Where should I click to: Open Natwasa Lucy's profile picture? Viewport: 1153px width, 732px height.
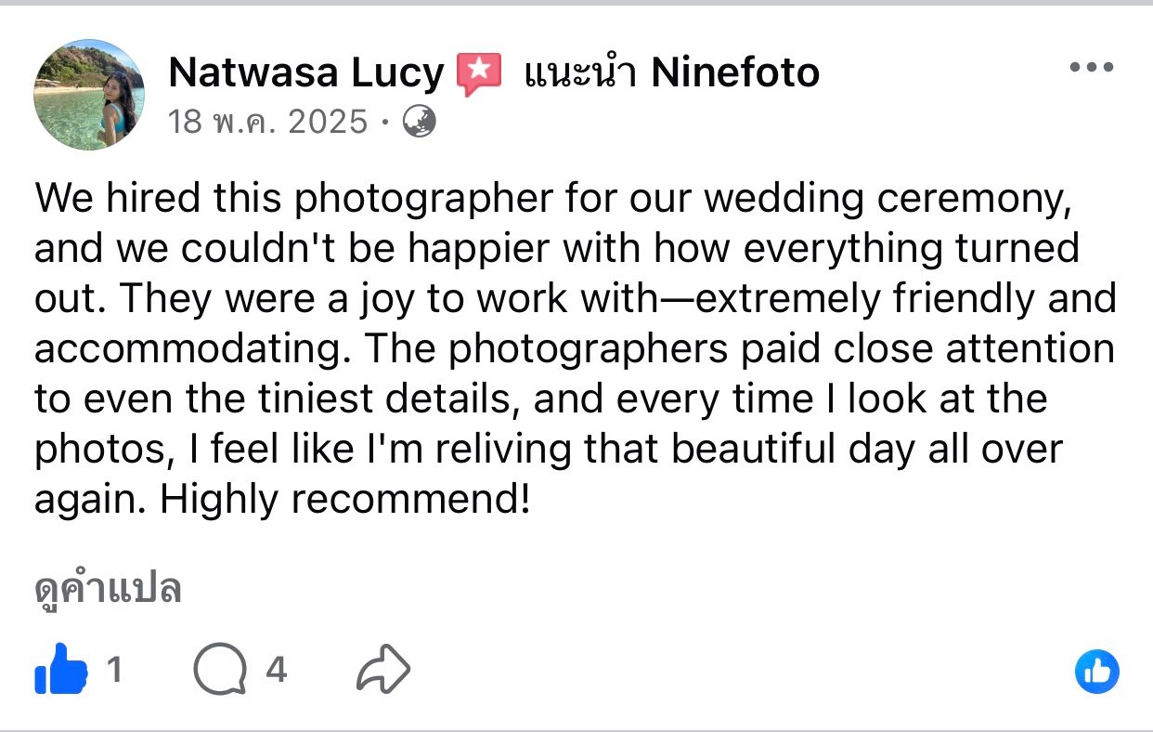(x=89, y=94)
